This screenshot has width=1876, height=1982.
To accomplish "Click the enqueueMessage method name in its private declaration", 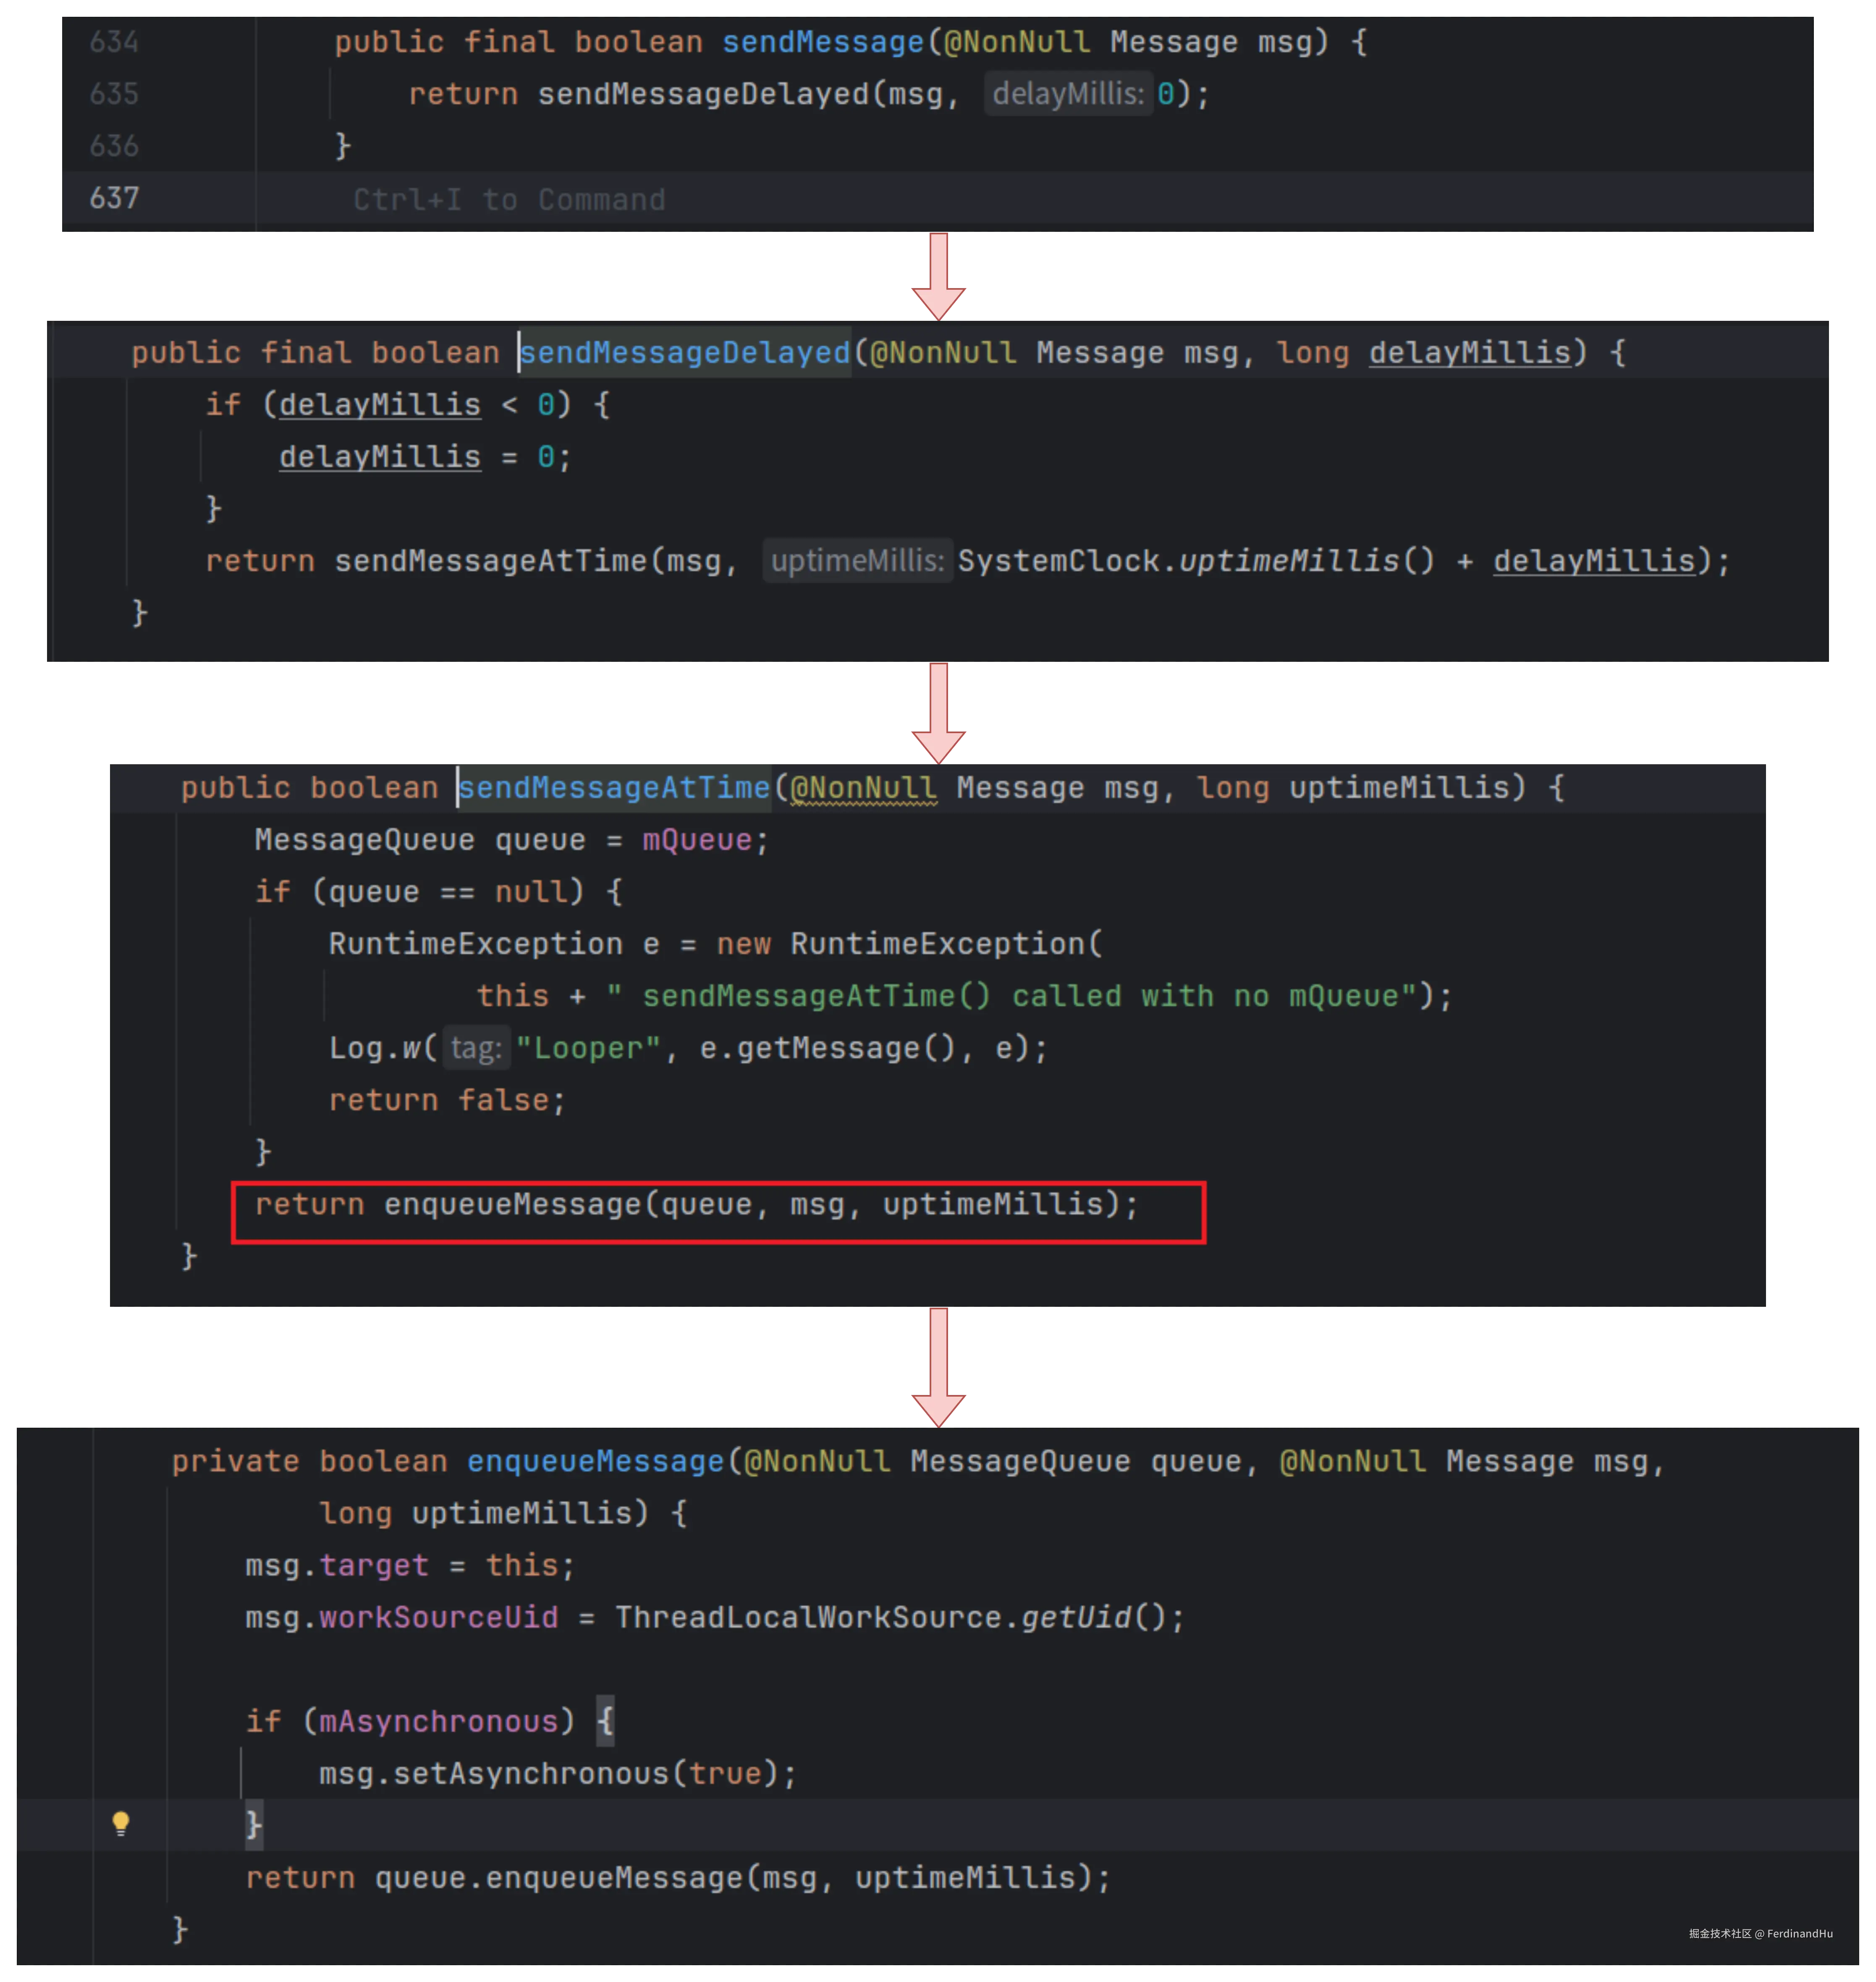I will [x=595, y=1461].
